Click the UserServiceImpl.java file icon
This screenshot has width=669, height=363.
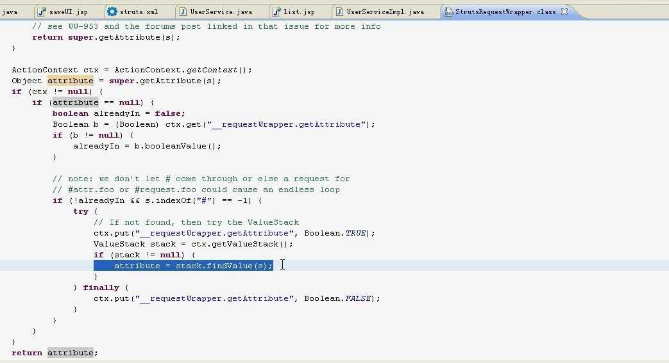click(x=339, y=12)
